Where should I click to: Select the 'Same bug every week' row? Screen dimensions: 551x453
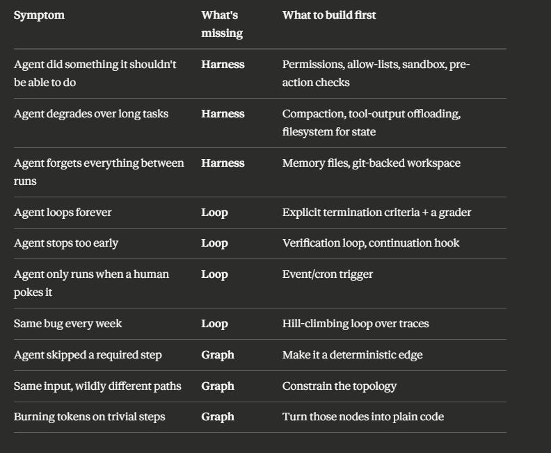tap(260, 324)
